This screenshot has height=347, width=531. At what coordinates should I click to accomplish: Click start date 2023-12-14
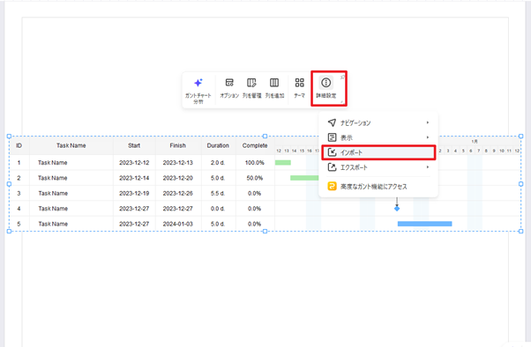coord(134,178)
